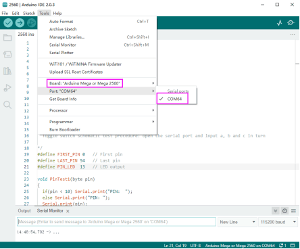Open Search icon in sidebar
This screenshot has width=300, height=249.
(x=7, y=105)
